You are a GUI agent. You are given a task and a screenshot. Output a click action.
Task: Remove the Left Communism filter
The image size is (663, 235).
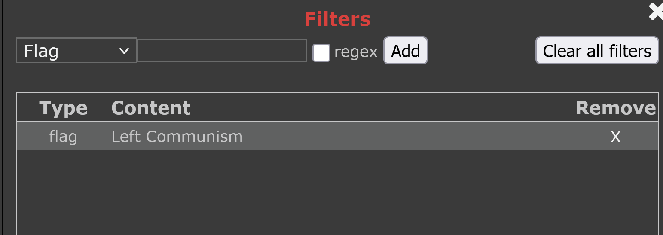[615, 137]
